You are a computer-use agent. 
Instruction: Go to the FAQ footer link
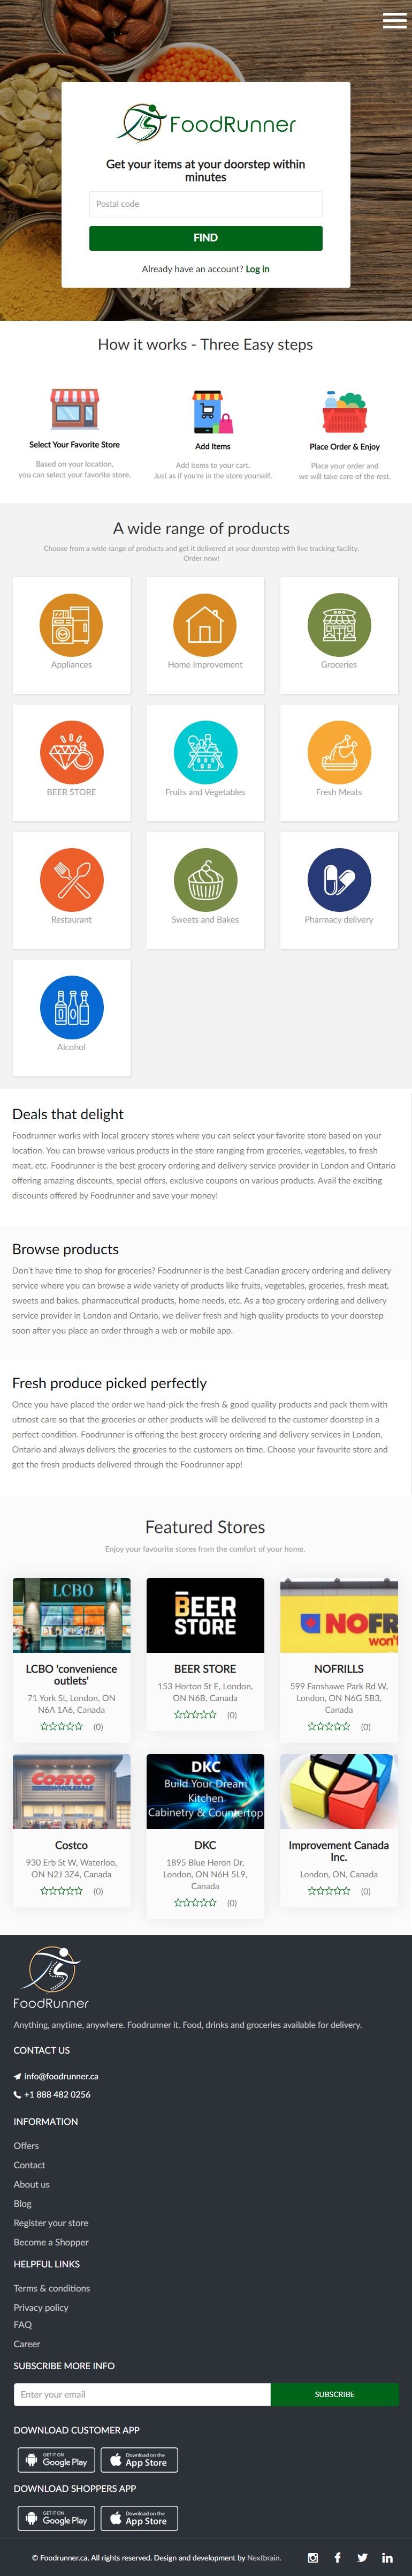[x=23, y=2324]
